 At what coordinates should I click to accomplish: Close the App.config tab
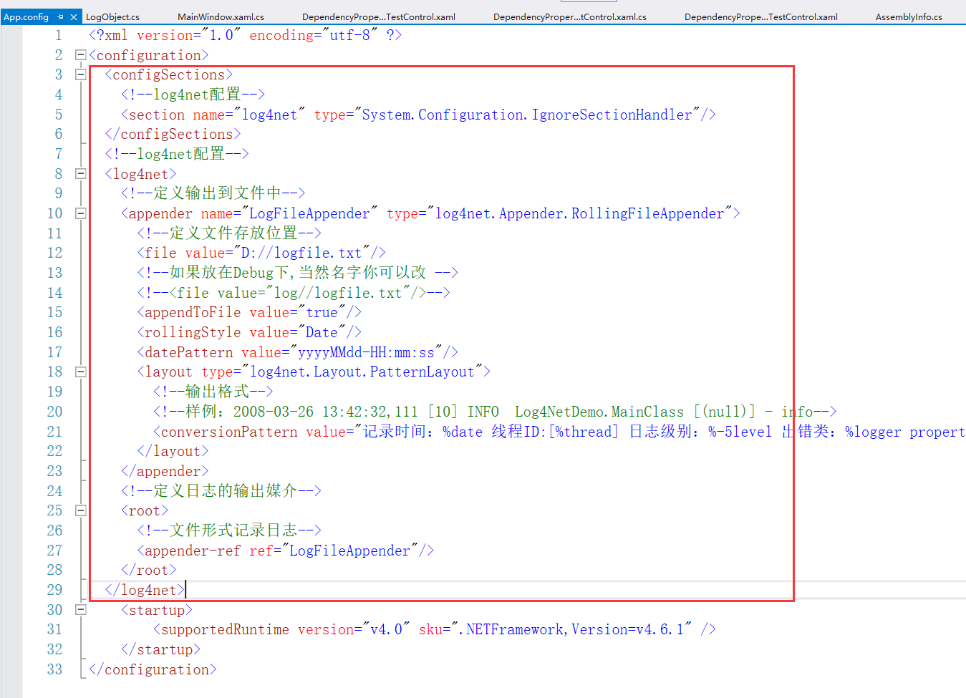(75, 16)
